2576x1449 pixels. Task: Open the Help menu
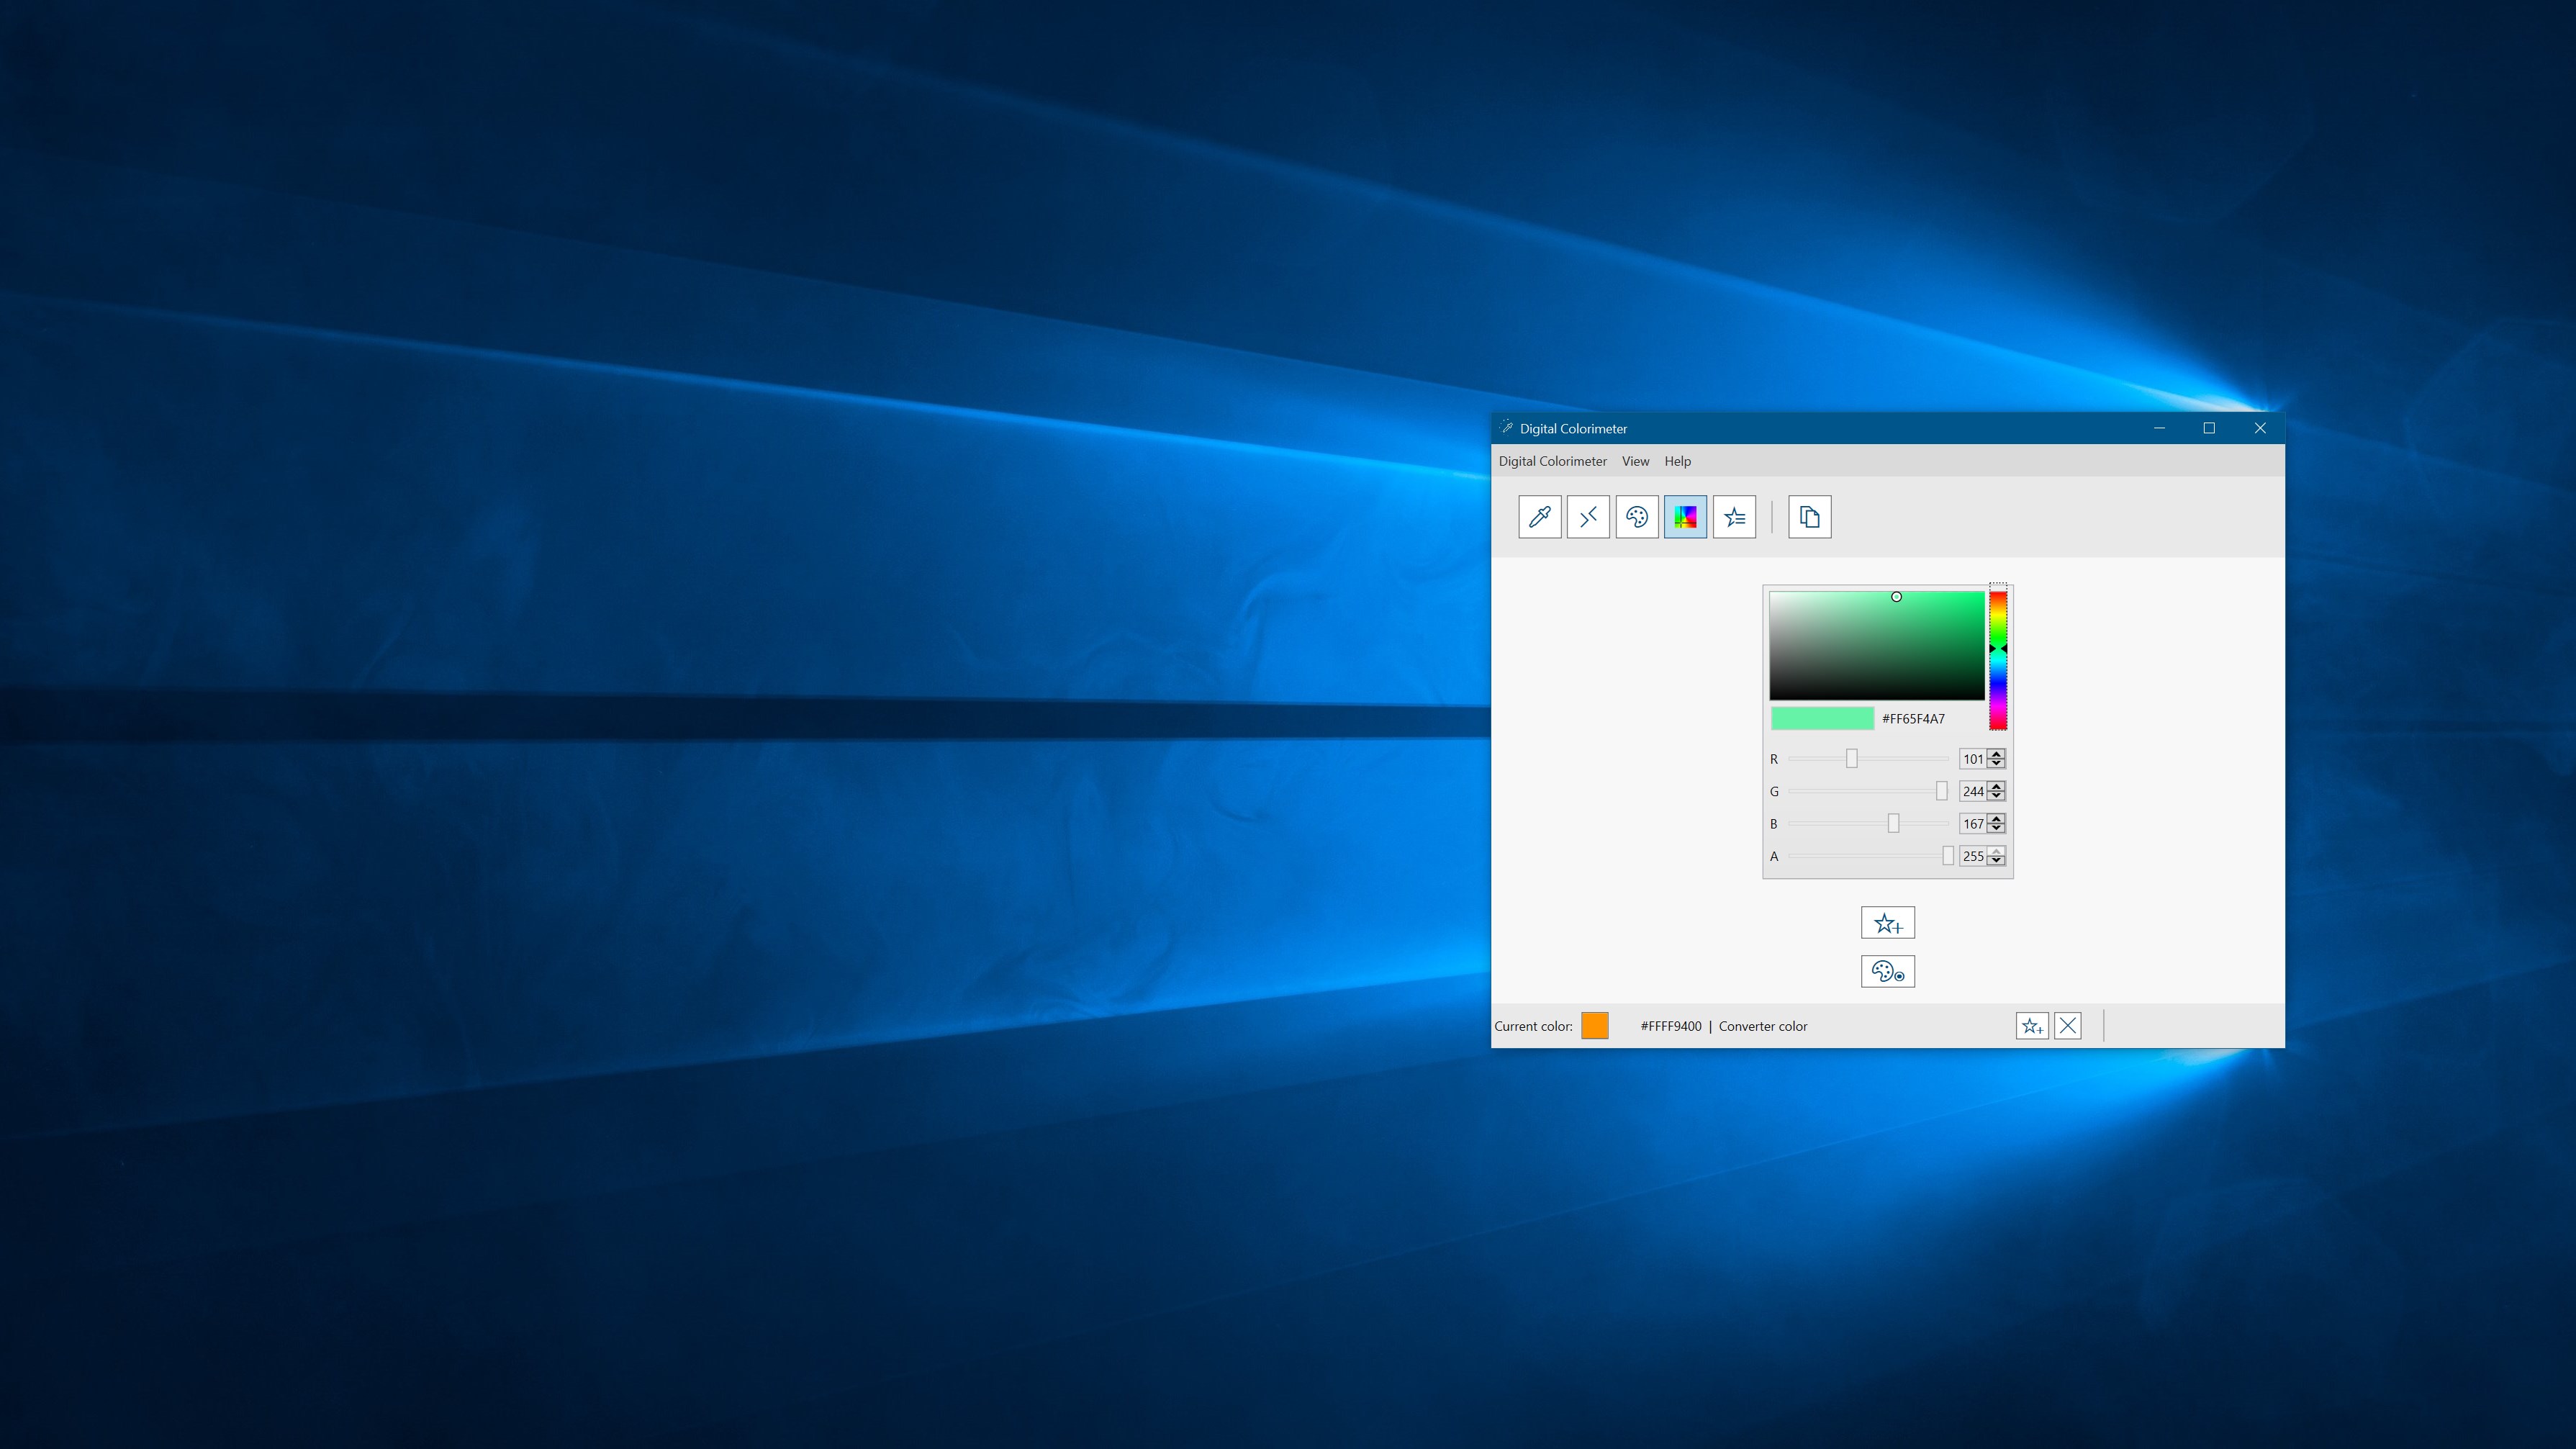pyautogui.click(x=1677, y=461)
